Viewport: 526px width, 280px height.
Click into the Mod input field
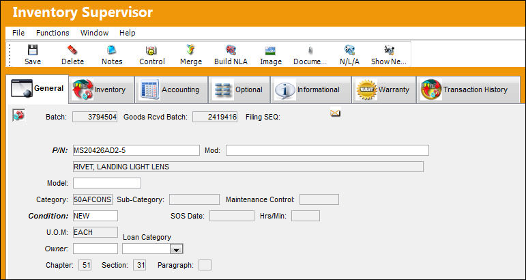(x=327, y=150)
